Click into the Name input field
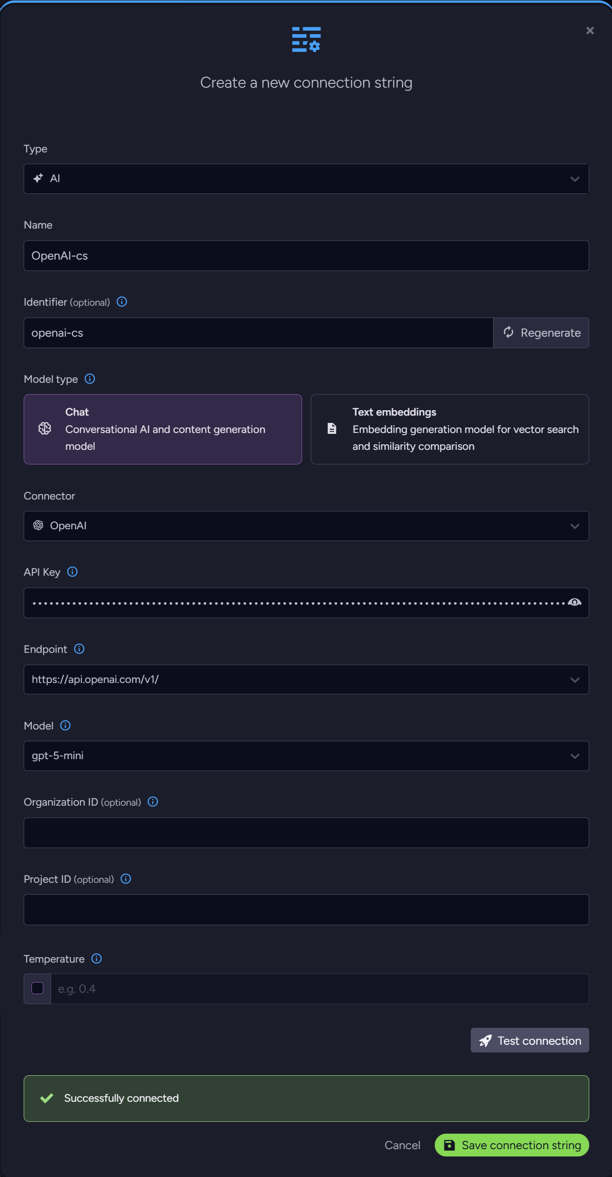The width and height of the screenshot is (612, 1177). pos(306,255)
